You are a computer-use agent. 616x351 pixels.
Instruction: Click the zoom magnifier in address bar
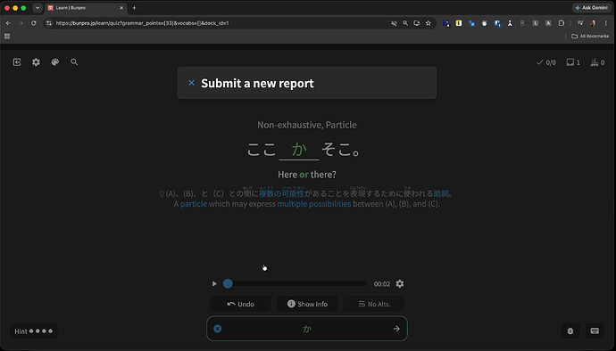405,23
